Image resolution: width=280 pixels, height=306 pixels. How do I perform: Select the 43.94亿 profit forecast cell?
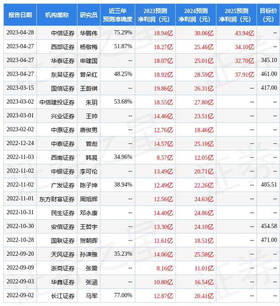[x=244, y=33]
